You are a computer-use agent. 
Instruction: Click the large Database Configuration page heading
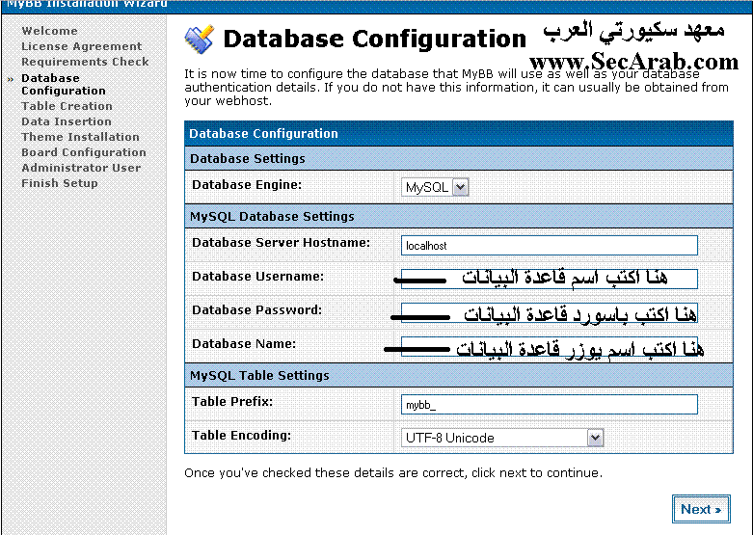tap(375, 39)
